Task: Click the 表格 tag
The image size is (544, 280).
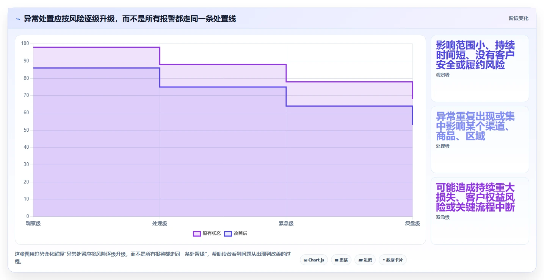Action: tap(341, 260)
